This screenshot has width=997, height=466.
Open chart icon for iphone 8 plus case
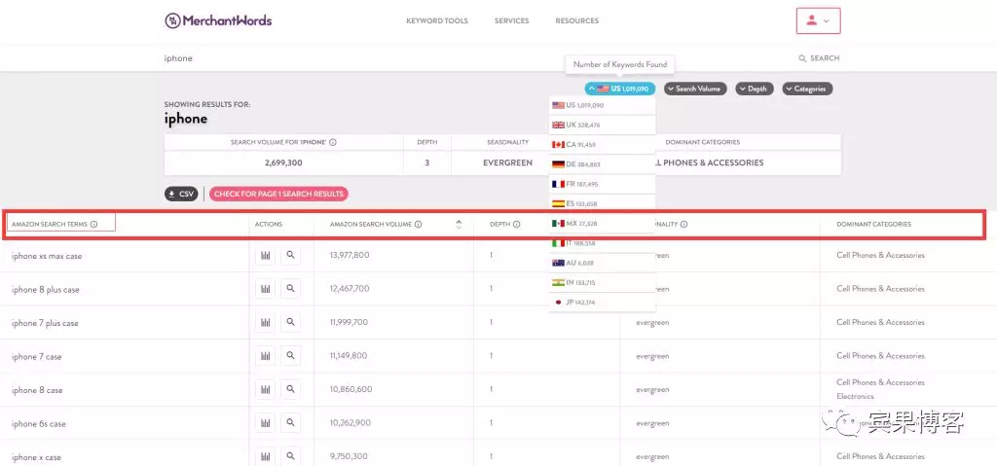(x=265, y=289)
